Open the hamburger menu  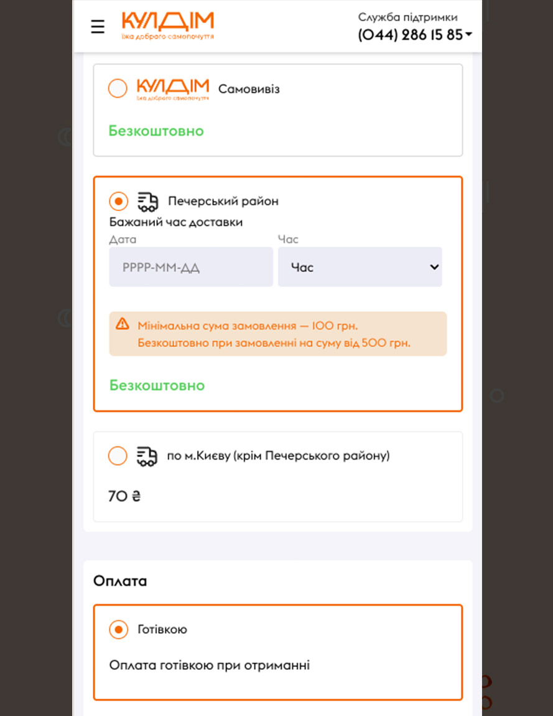pyautogui.click(x=98, y=27)
